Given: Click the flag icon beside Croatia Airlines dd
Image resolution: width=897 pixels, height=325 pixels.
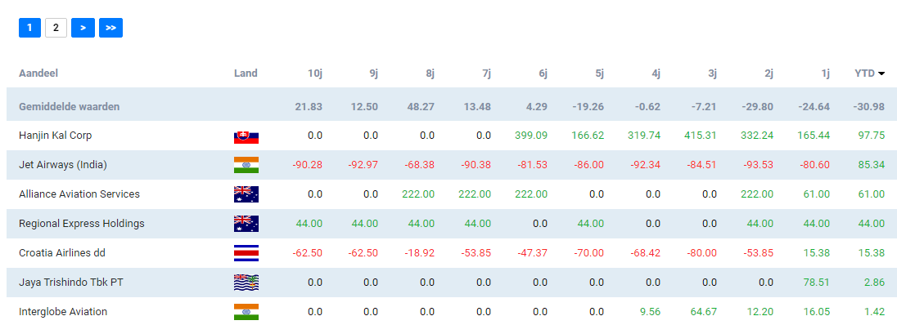Looking at the screenshot, I should pyautogui.click(x=246, y=253).
